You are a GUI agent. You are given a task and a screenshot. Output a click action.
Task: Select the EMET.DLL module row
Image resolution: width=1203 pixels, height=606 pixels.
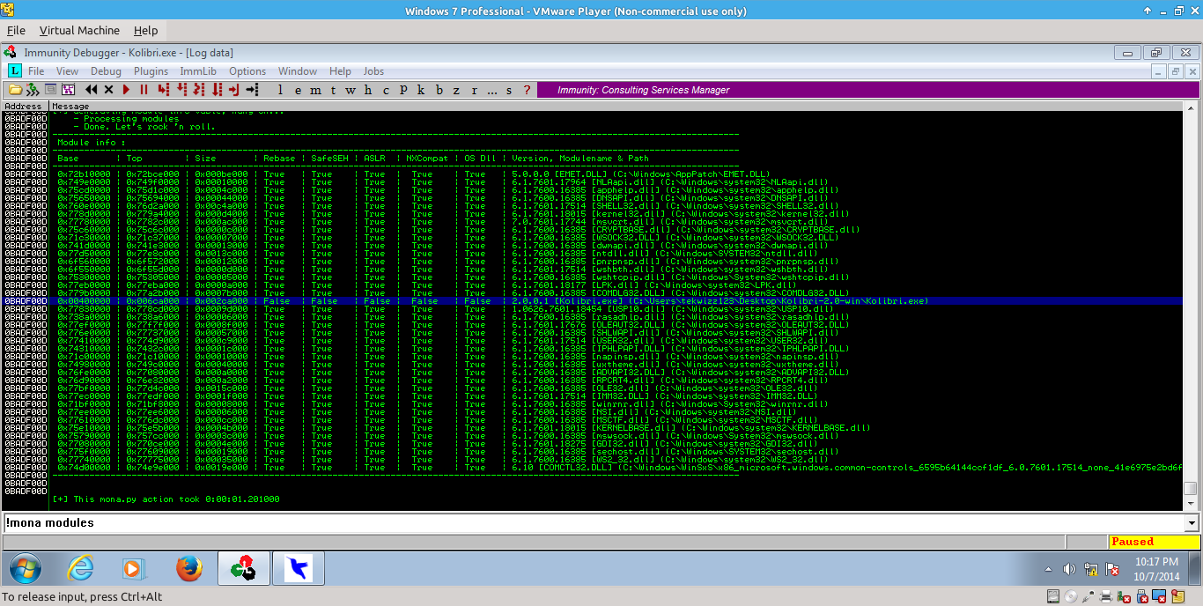click(591, 174)
